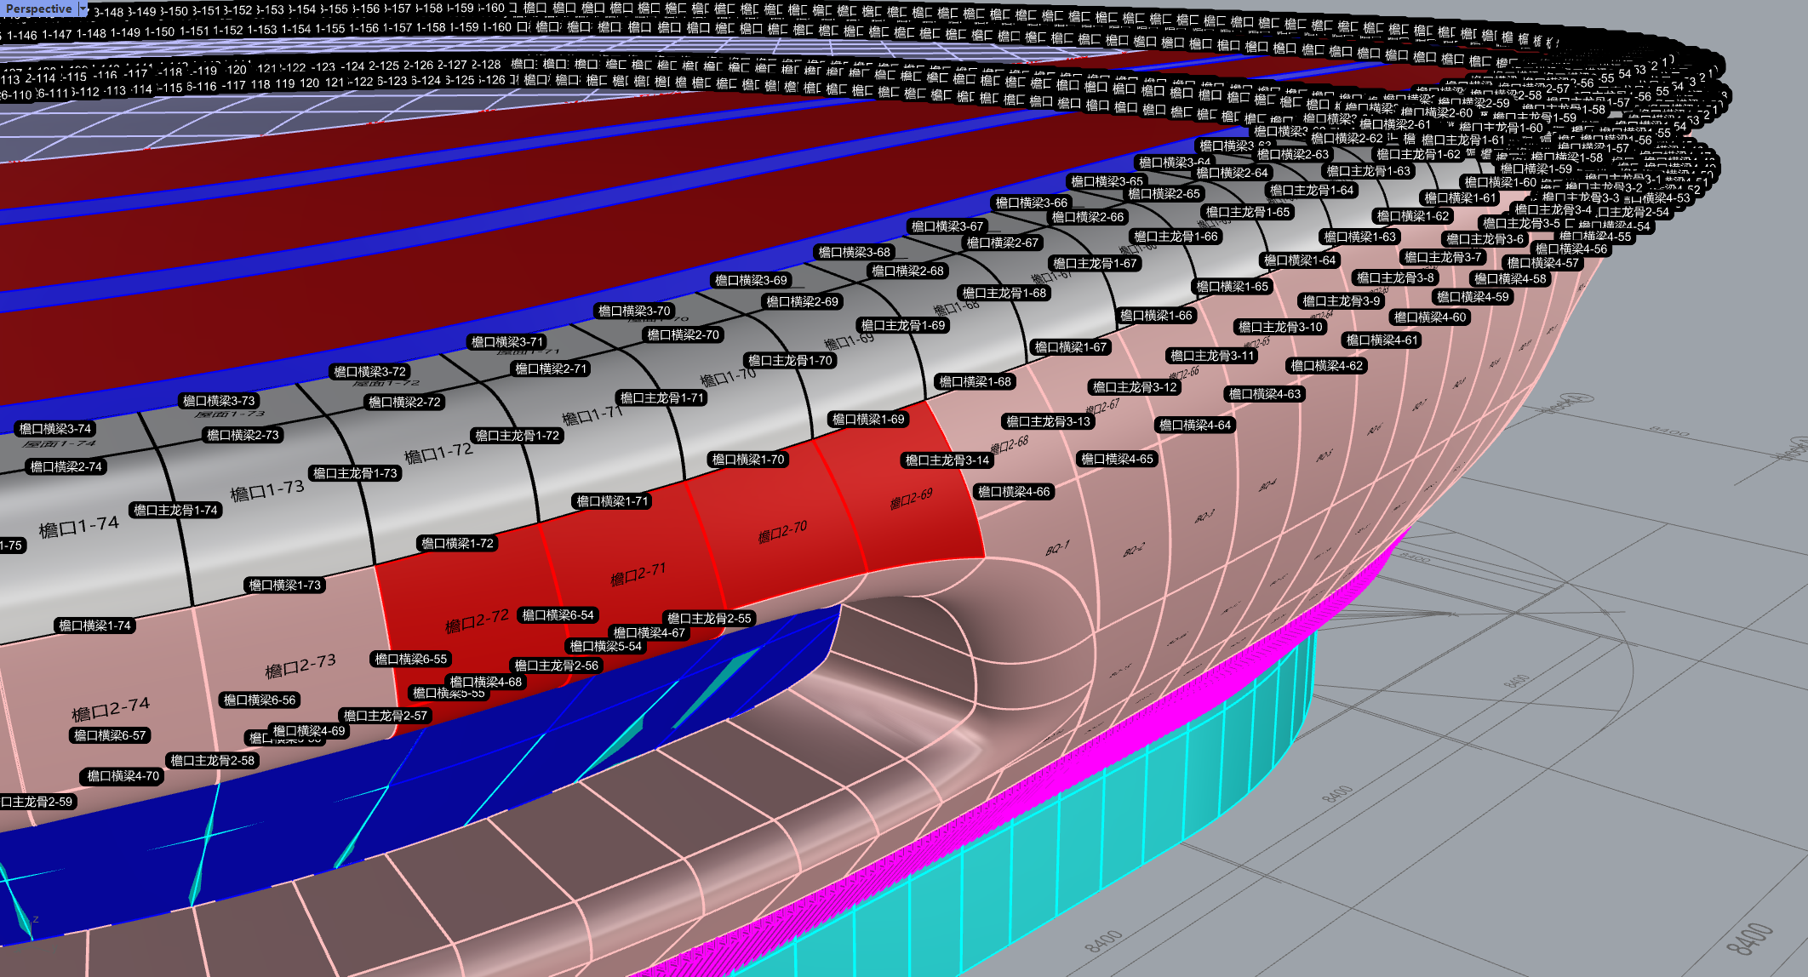This screenshot has height=977, width=1808.
Task: Pick the red panel labeled 檐口2-70
Action: 781,534
